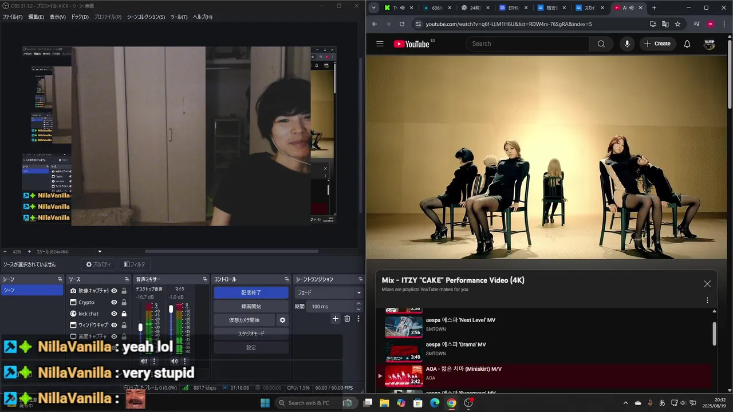Open transition properties three-dot menu
Image resolution: width=733 pixels, height=412 pixels.
358,319
